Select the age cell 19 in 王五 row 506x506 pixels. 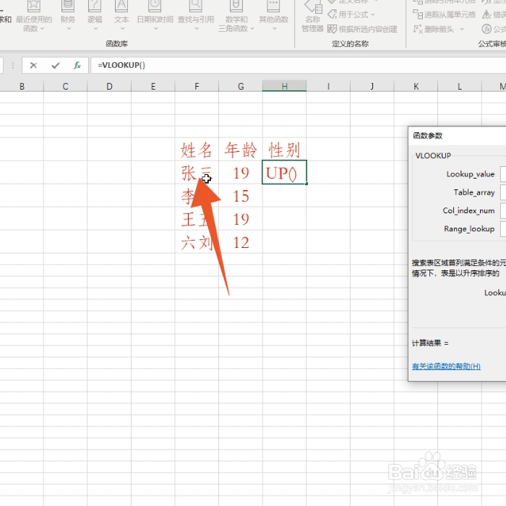[x=241, y=219]
